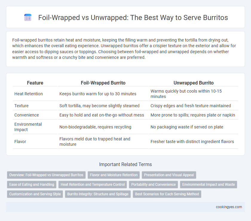Click the 'Unwrapped Burrito' column header
The height and width of the screenshot is (221, 251).
[194, 83]
